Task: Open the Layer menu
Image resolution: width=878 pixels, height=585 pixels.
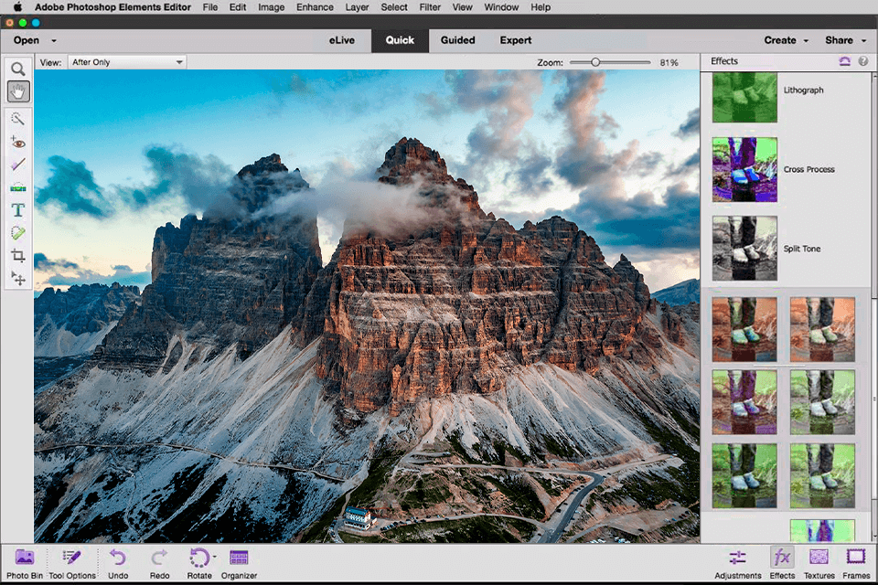Action: 357,7
